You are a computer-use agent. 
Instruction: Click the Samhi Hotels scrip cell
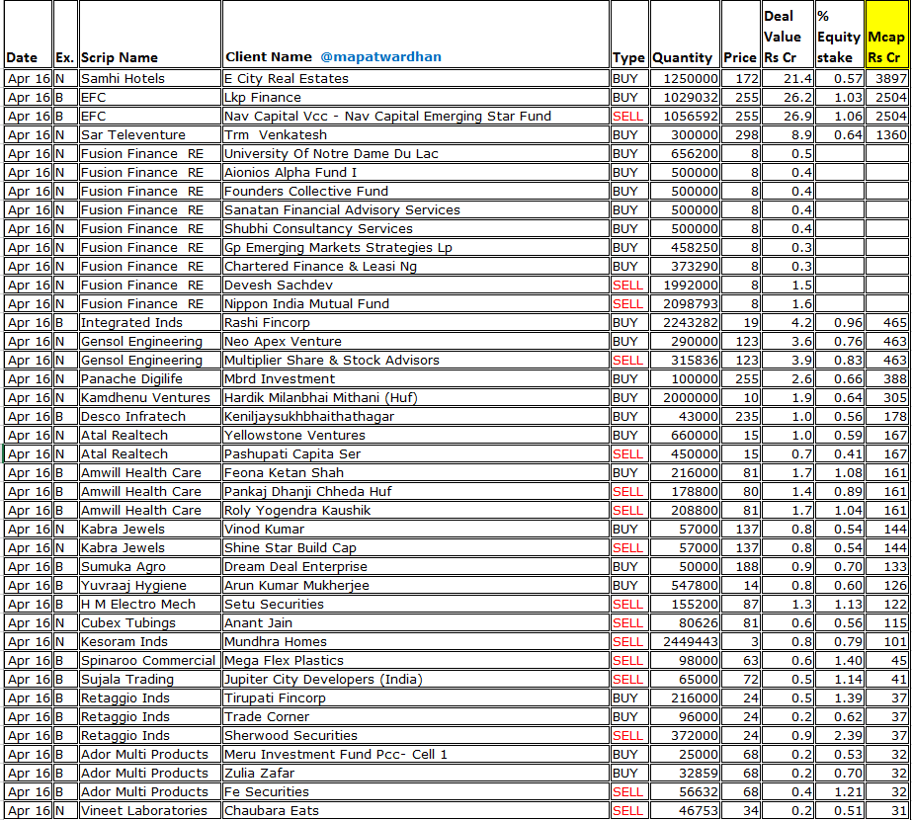pos(150,78)
